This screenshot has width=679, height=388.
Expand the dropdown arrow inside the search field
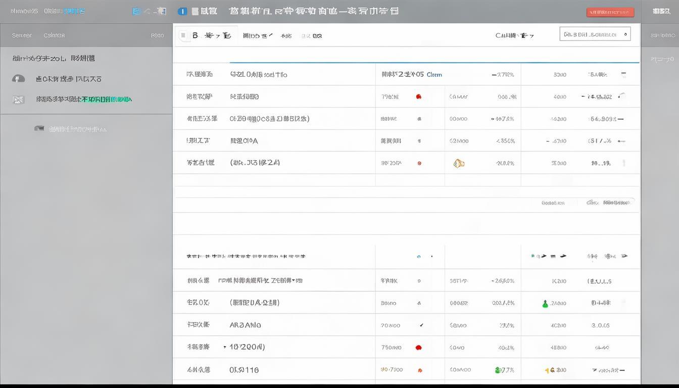click(x=624, y=33)
